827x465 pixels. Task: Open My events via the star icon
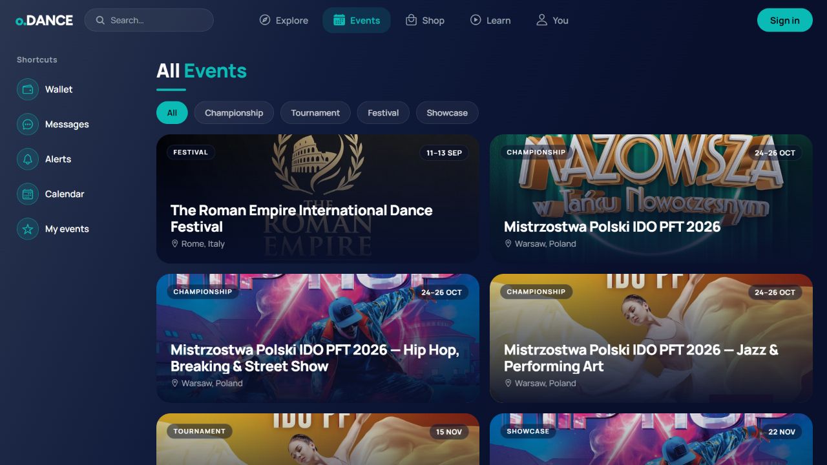(28, 229)
